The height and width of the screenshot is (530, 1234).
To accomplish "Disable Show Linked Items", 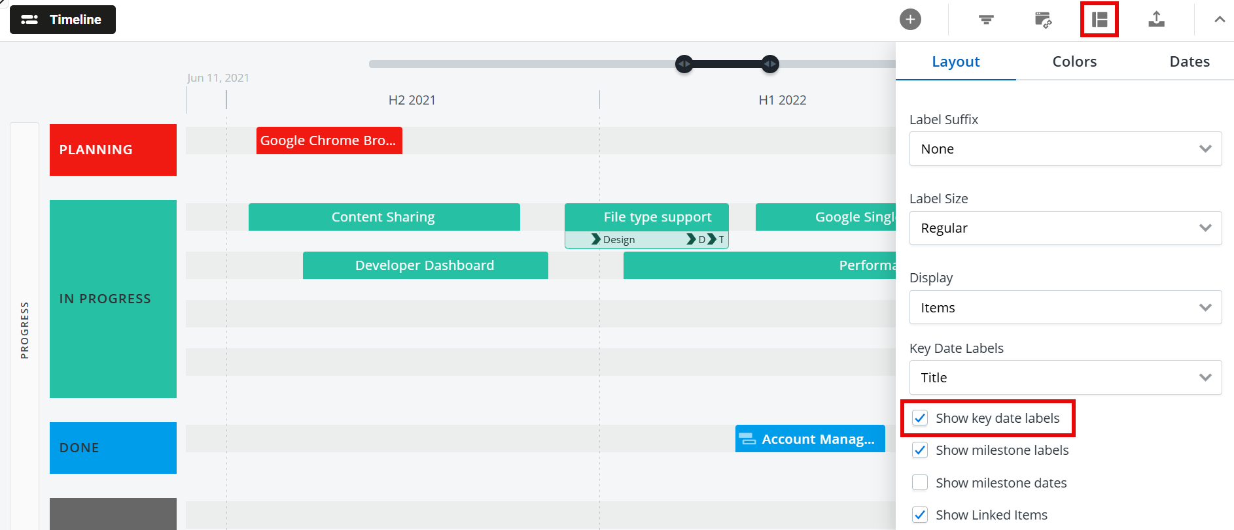I will tap(920, 515).
